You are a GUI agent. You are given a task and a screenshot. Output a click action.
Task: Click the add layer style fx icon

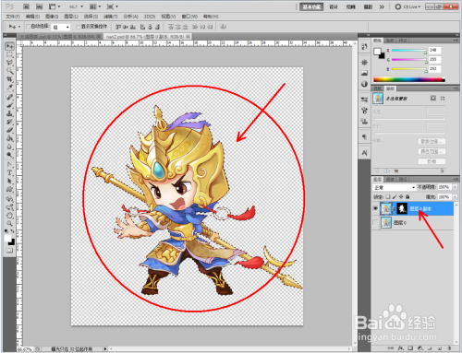[x=400, y=348]
